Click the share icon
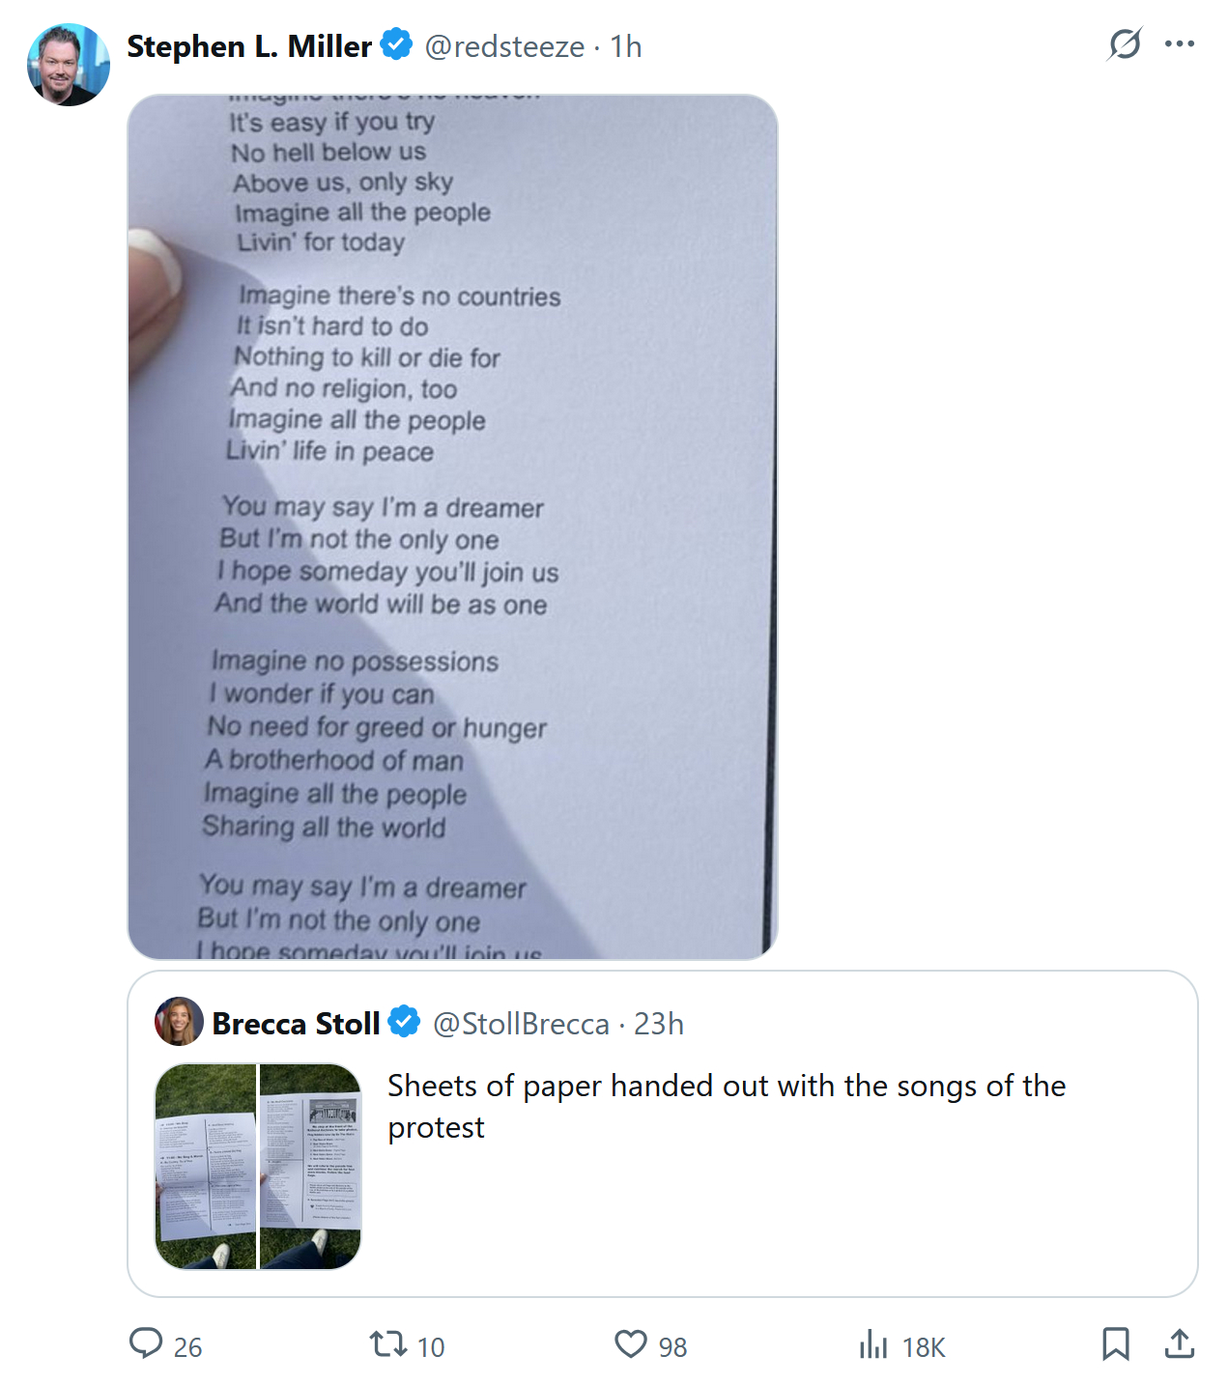The image size is (1228, 1384). (x=1179, y=1343)
